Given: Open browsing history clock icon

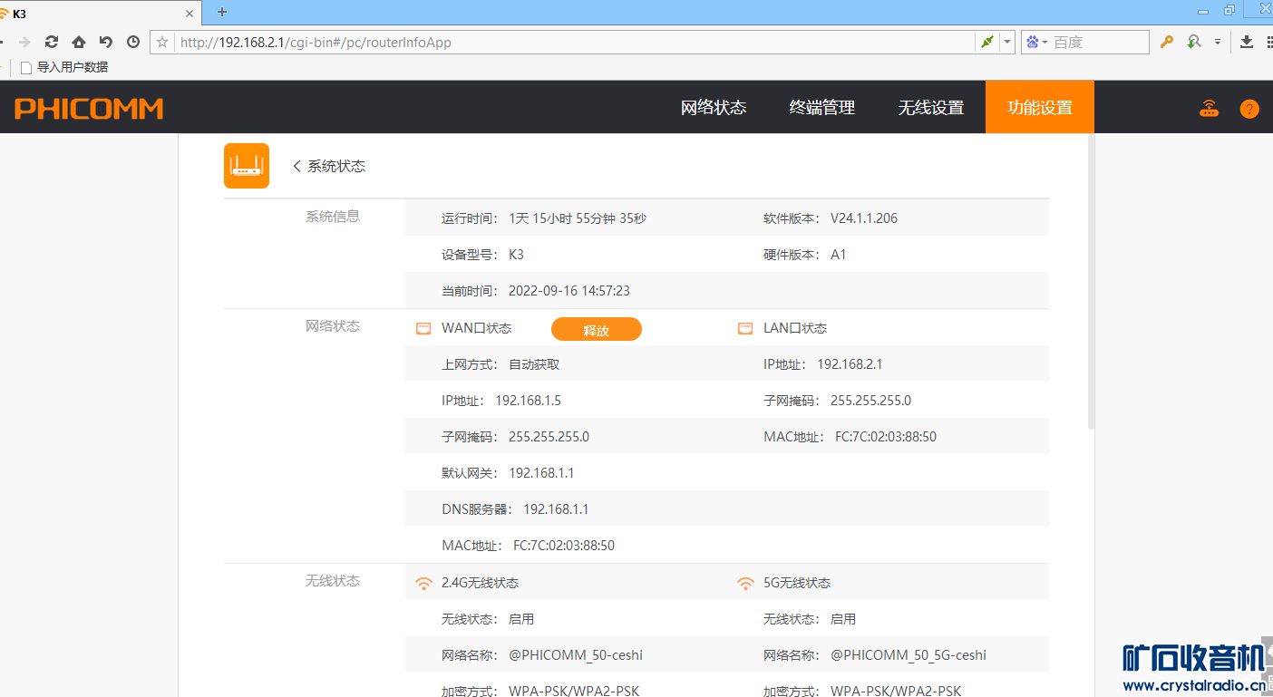Looking at the screenshot, I should click(133, 42).
